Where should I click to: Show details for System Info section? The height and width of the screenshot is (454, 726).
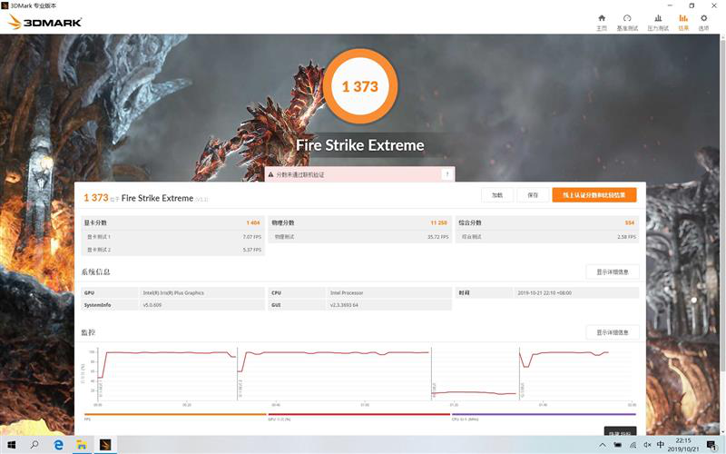point(612,271)
